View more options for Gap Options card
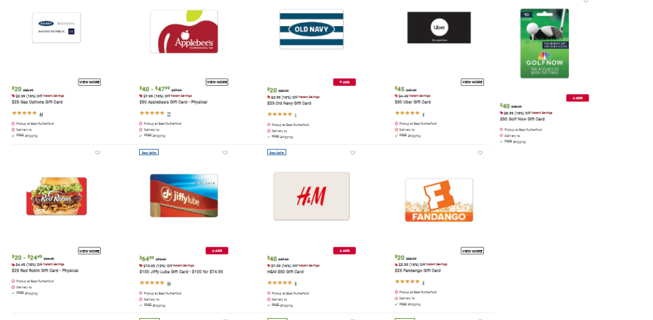 [89, 82]
